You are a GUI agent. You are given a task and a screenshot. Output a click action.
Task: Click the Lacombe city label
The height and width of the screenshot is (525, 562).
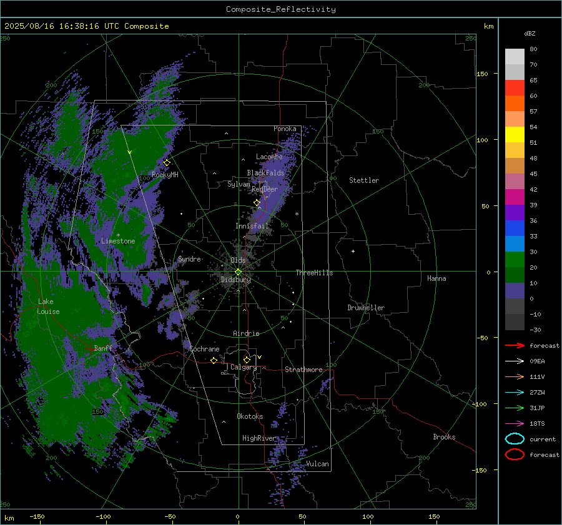click(x=269, y=157)
